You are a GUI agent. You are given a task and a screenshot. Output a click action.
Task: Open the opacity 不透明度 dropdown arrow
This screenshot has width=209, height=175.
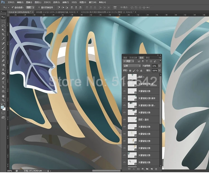pyautogui.click(x=159, y=66)
